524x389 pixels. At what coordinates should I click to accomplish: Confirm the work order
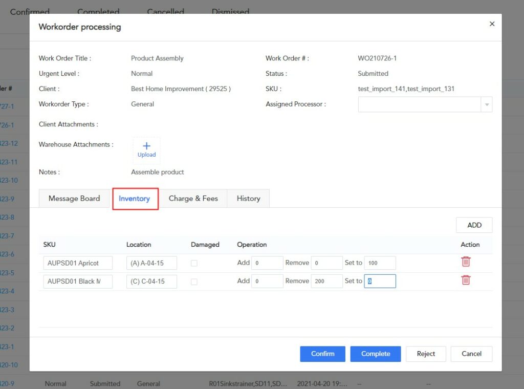[x=322, y=354]
